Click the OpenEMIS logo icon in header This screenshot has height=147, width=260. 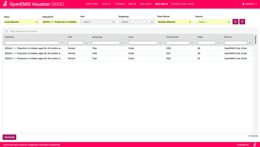coord(5,4)
